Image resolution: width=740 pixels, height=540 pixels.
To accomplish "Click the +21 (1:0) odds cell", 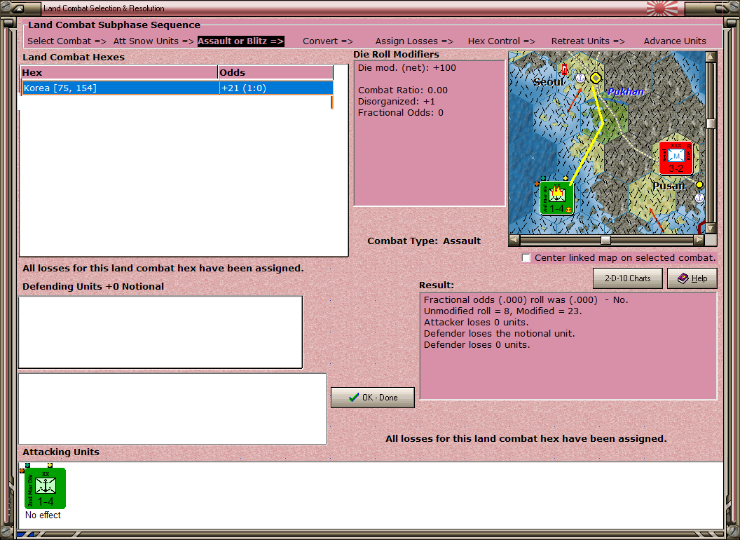I will pos(276,88).
